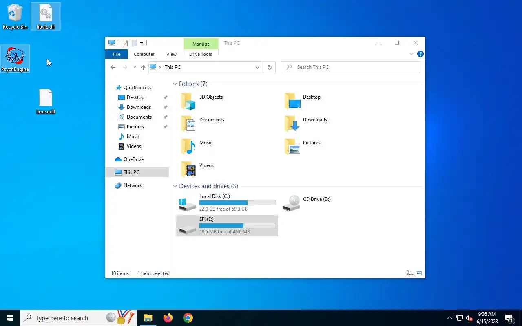Image resolution: width=522 pixels, height=326 pixels.
Task: Open the File menu tab
Action: 117,54
